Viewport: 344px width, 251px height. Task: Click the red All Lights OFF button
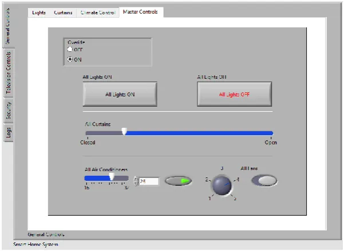(234, 94)
